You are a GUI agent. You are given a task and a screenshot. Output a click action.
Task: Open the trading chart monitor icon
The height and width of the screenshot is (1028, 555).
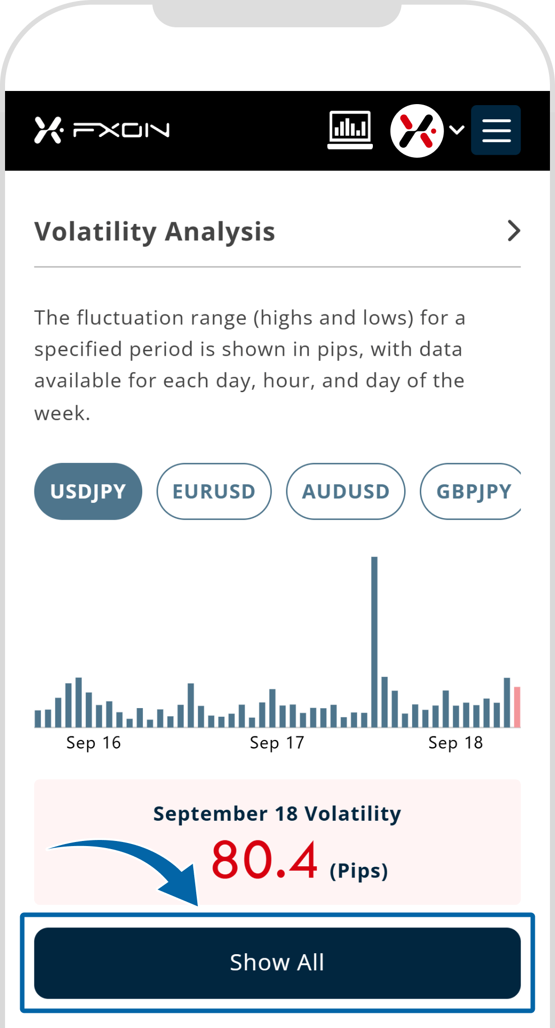(x=350, y=130)
